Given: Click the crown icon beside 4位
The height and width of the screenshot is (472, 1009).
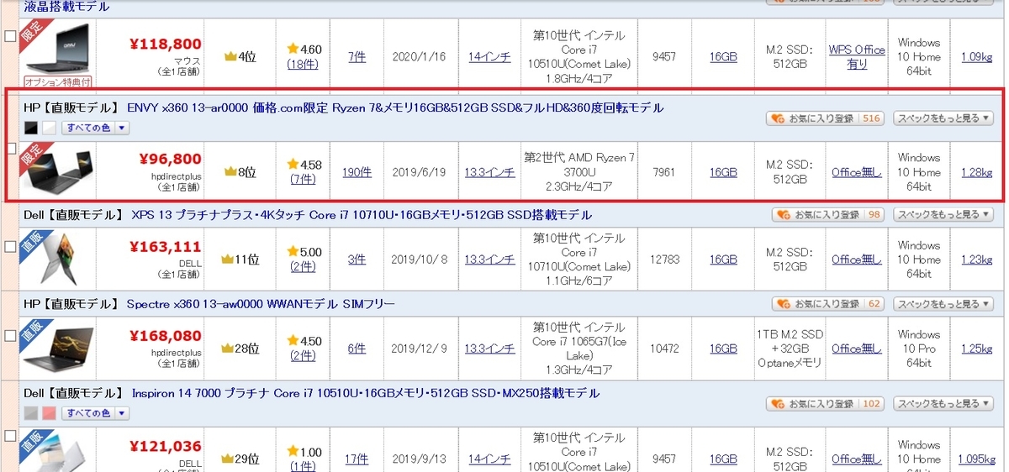Looking at the screenshot, I should pyautogui.click(x=230, y=57).
